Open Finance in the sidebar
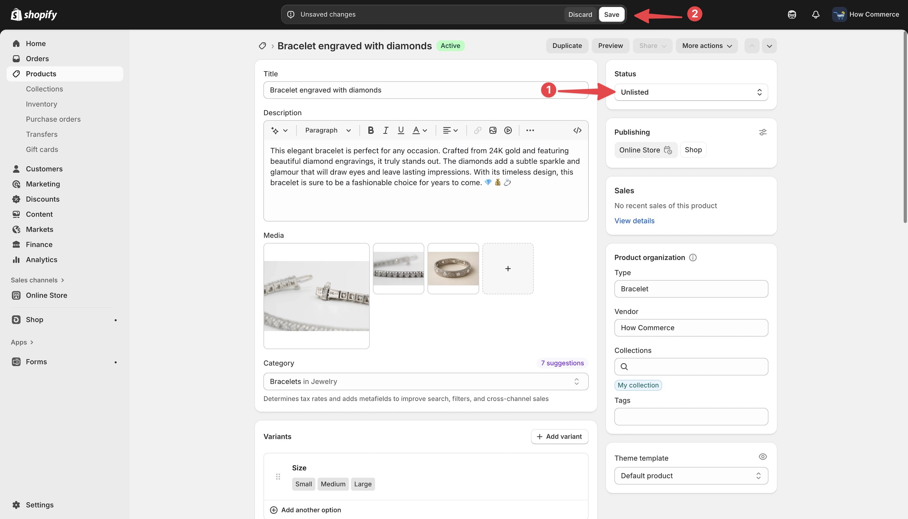Screen dimensions: 908x519 (x=65, y=245)
